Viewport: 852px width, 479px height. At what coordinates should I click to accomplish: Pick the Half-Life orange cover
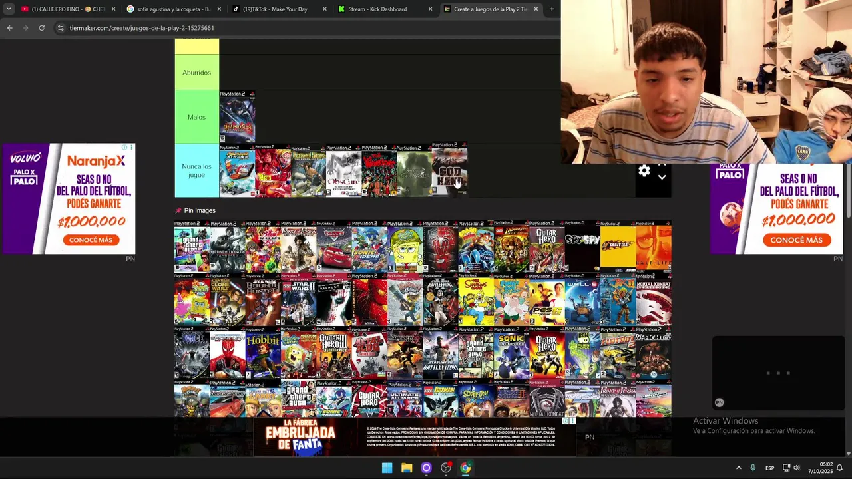click(x=654, y=247)
